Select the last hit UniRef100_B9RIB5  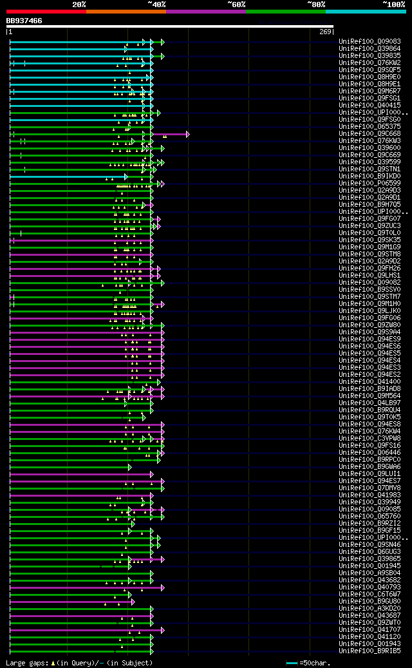[370, 651]
